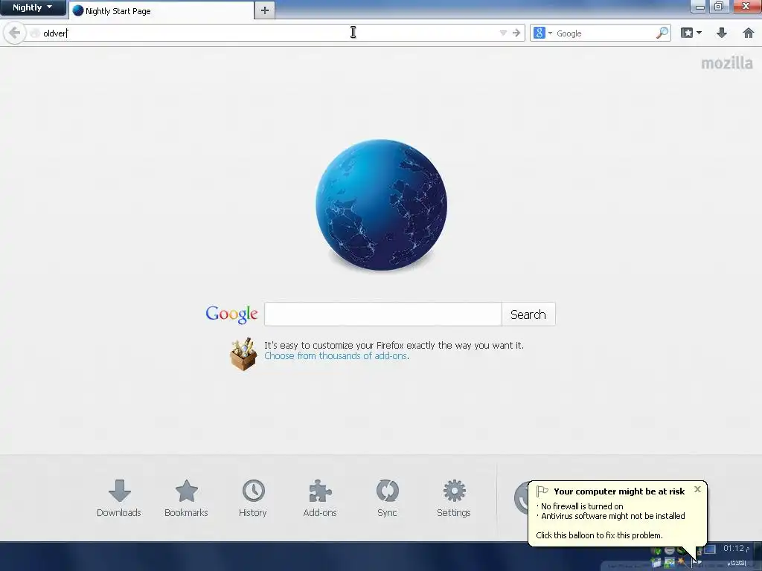Click 'It's easy to customize your Firefox' text
The height and width of the screenshot is (571, 762).
tap(394, 345)
